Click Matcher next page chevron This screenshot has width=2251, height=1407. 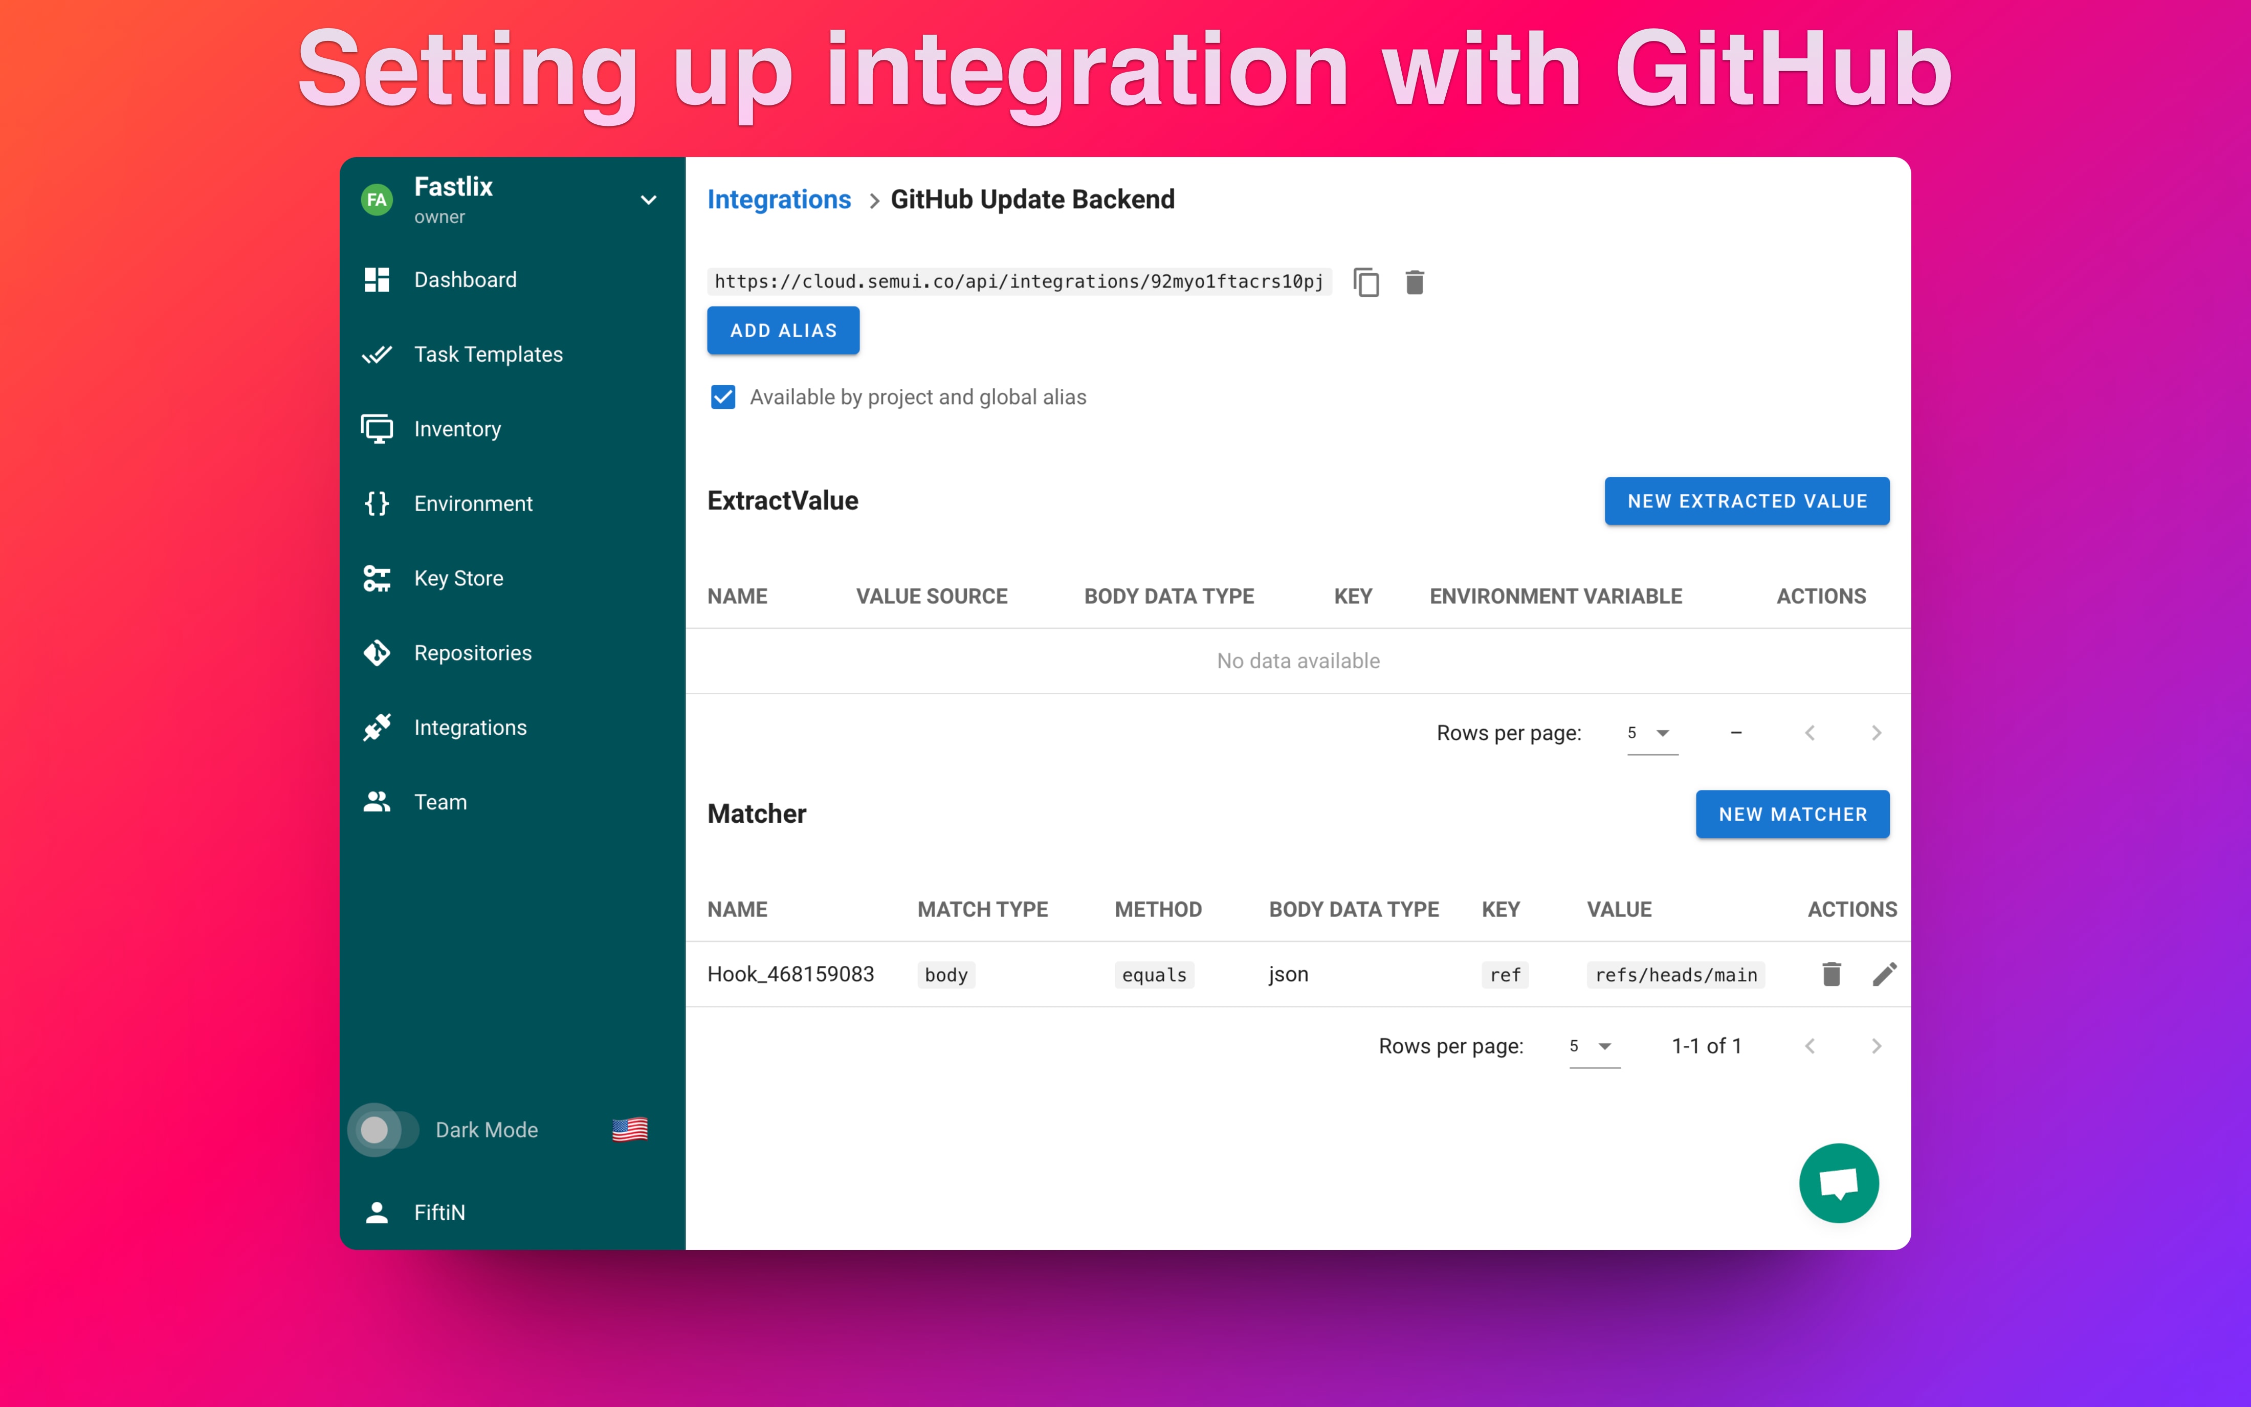(1876, 1046)
